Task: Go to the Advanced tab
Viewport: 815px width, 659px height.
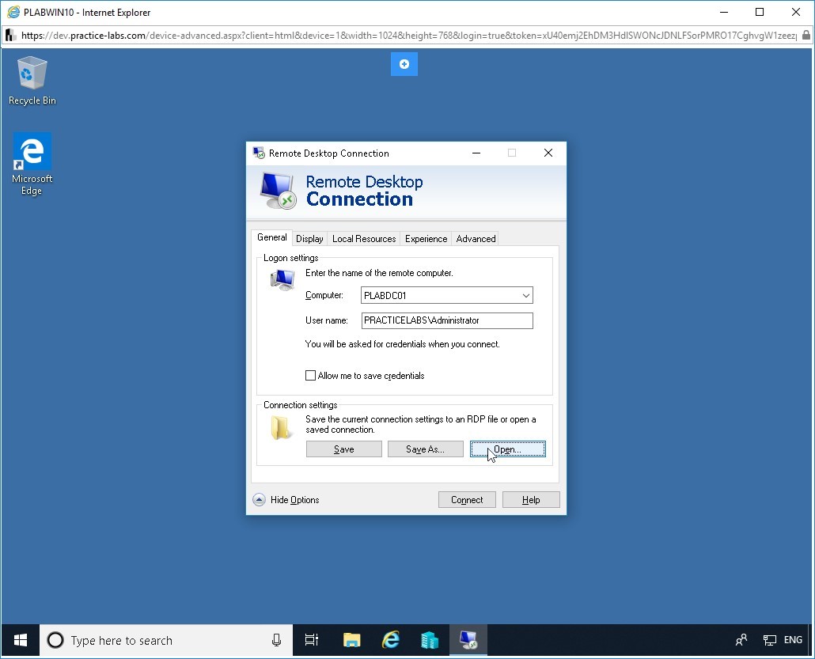Action: click(476, 239)
